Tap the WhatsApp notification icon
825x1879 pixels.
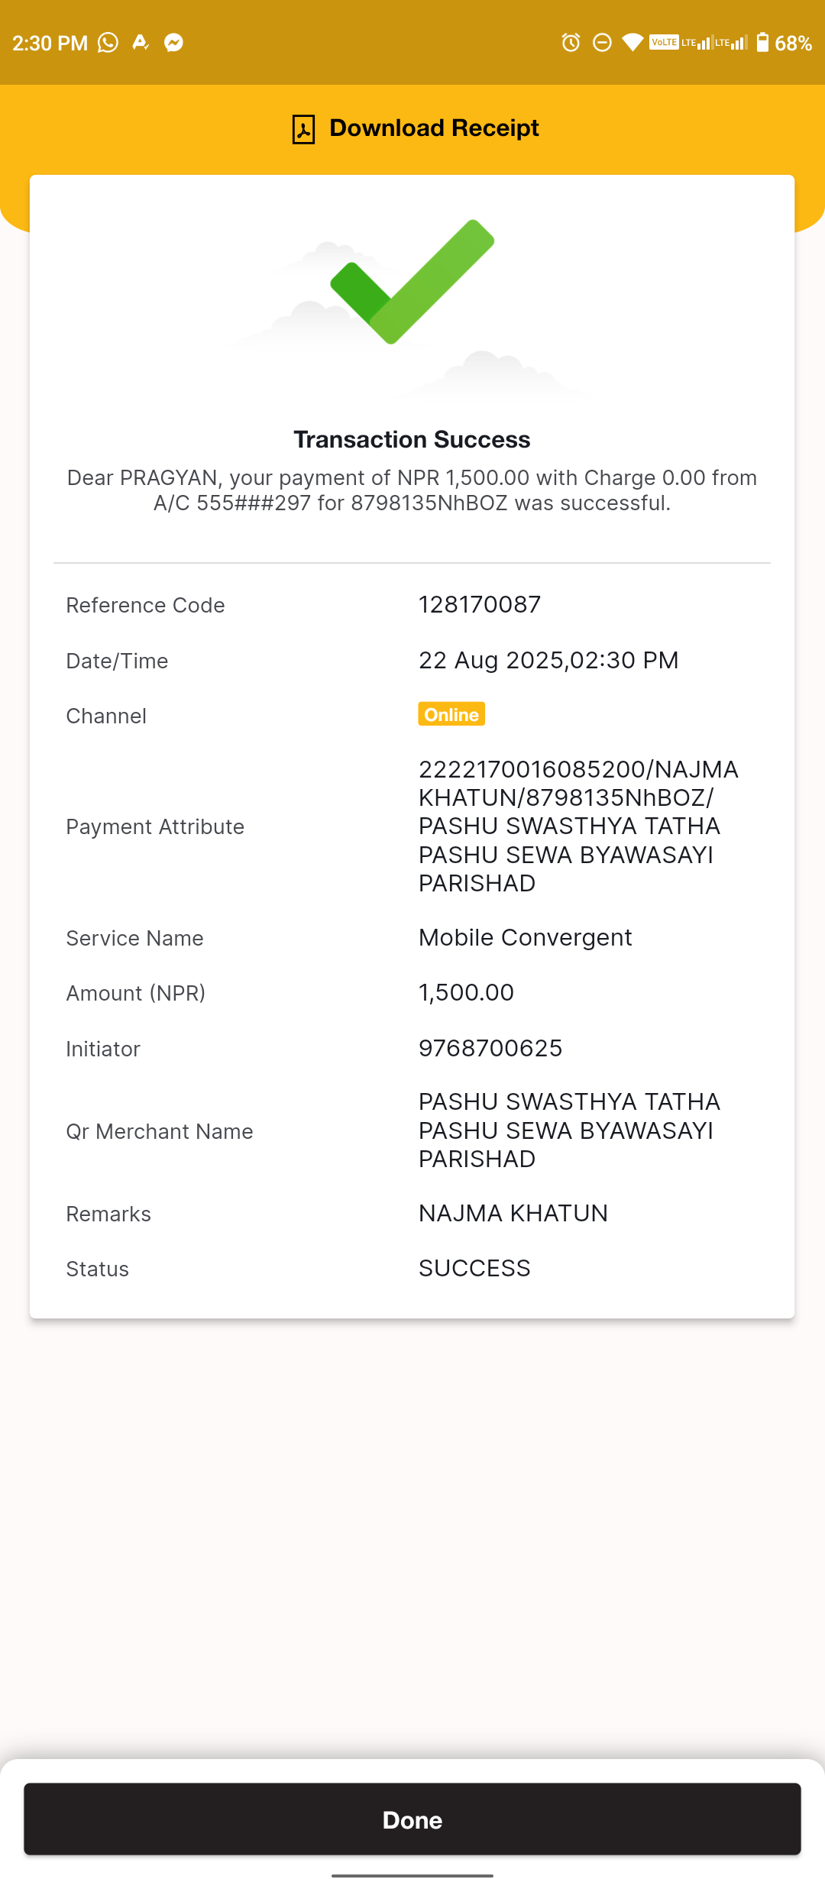click(x=108, y=43)
